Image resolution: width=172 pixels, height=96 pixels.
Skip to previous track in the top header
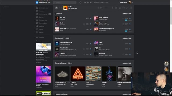85,2
